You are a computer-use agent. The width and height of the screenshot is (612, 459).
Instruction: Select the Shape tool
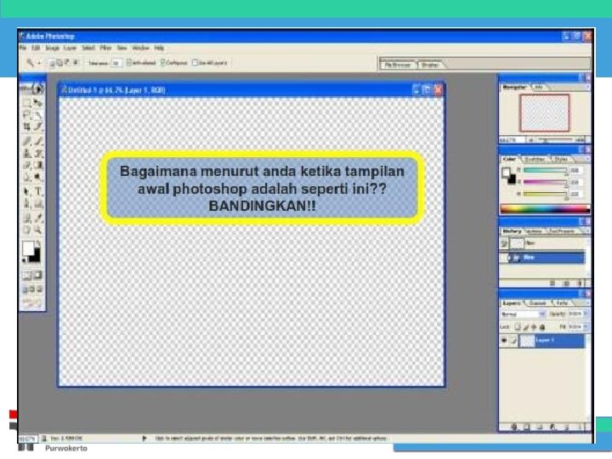tap(38, 203)
